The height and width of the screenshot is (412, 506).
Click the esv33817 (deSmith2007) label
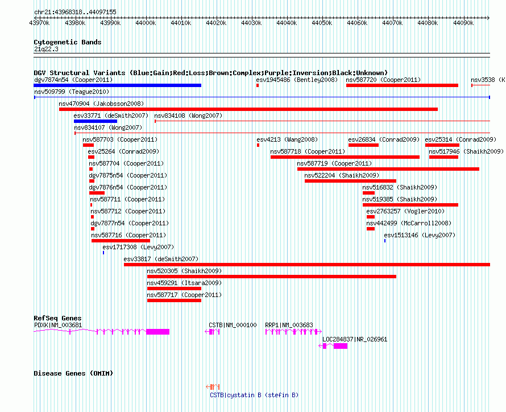[161, 259]
